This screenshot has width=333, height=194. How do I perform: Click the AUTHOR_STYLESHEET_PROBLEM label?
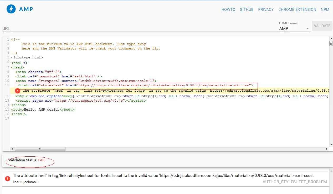coord(295,182)
